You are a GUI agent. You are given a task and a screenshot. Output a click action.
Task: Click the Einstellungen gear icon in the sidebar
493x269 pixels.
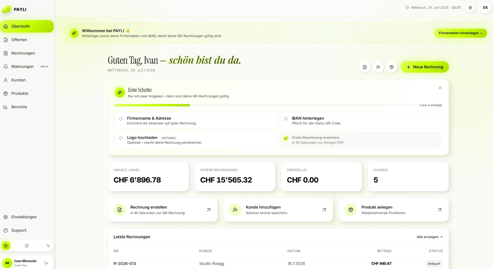[x=6, y=217]
